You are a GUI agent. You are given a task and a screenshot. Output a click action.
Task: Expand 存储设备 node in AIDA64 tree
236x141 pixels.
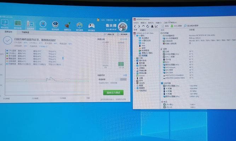point(135,70)
